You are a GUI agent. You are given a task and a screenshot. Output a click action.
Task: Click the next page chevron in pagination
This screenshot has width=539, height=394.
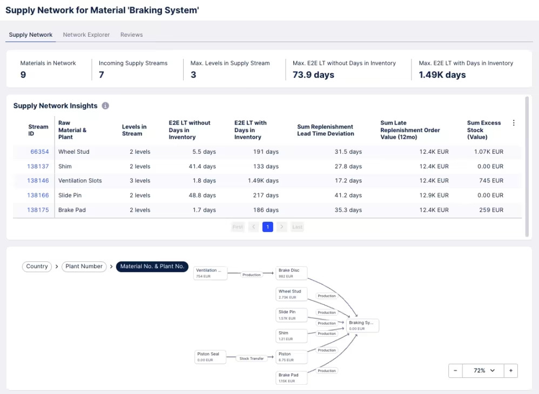(282, 227)
